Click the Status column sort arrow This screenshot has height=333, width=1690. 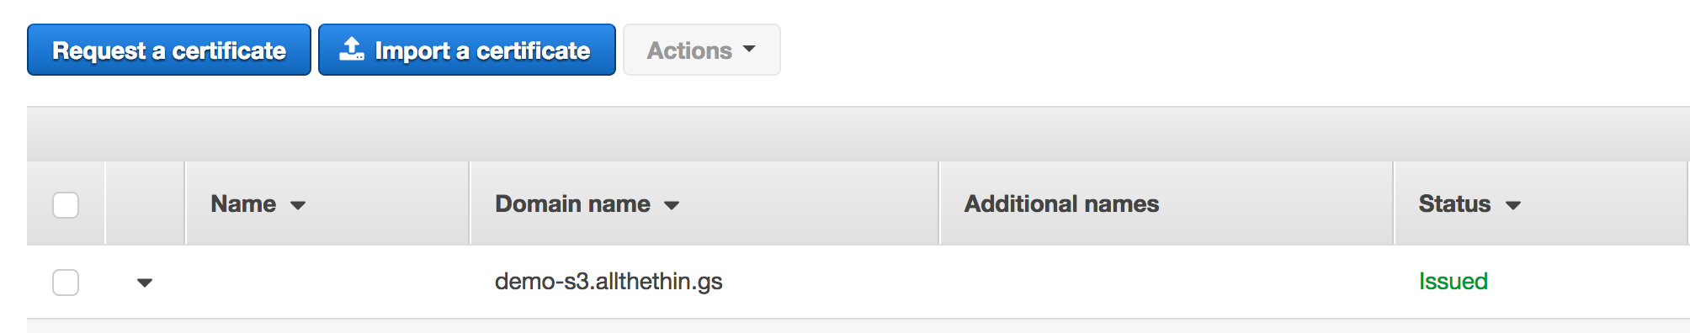click(1513, 205)
